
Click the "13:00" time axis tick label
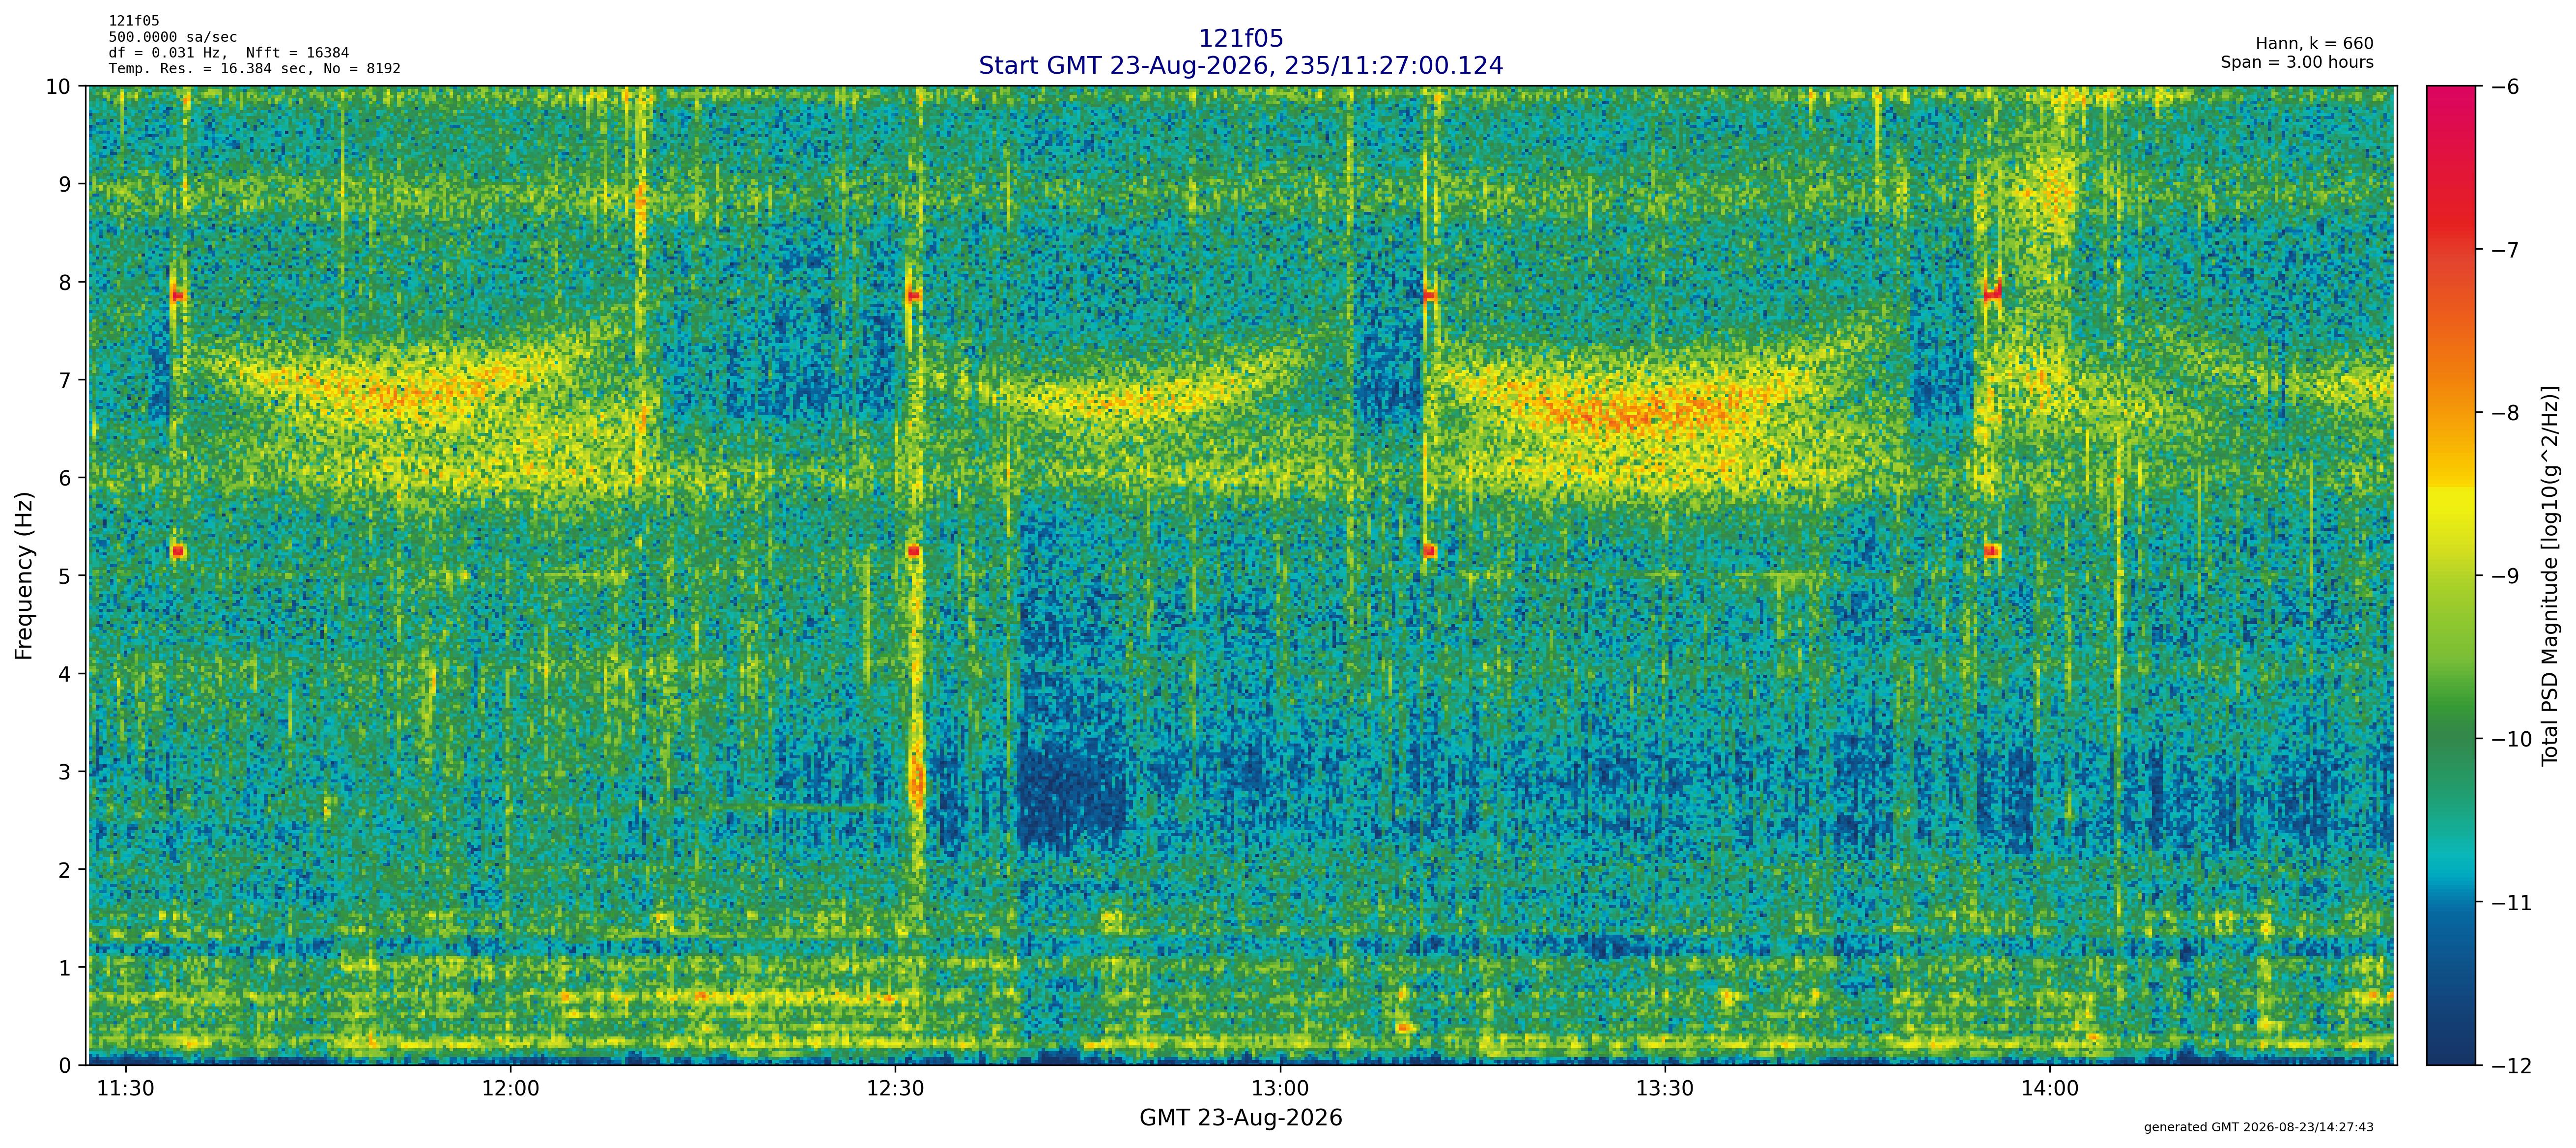coord(1280,1088)
